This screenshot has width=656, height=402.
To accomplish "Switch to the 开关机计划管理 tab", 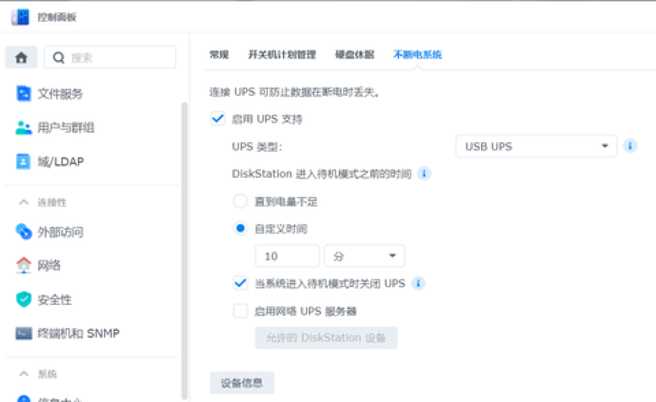I will pos(282,55).
